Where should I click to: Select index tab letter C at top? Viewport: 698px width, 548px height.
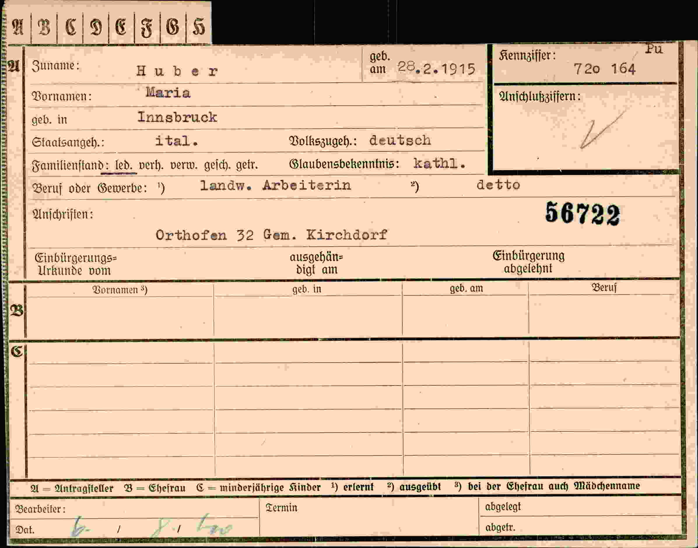click(71, 27)
